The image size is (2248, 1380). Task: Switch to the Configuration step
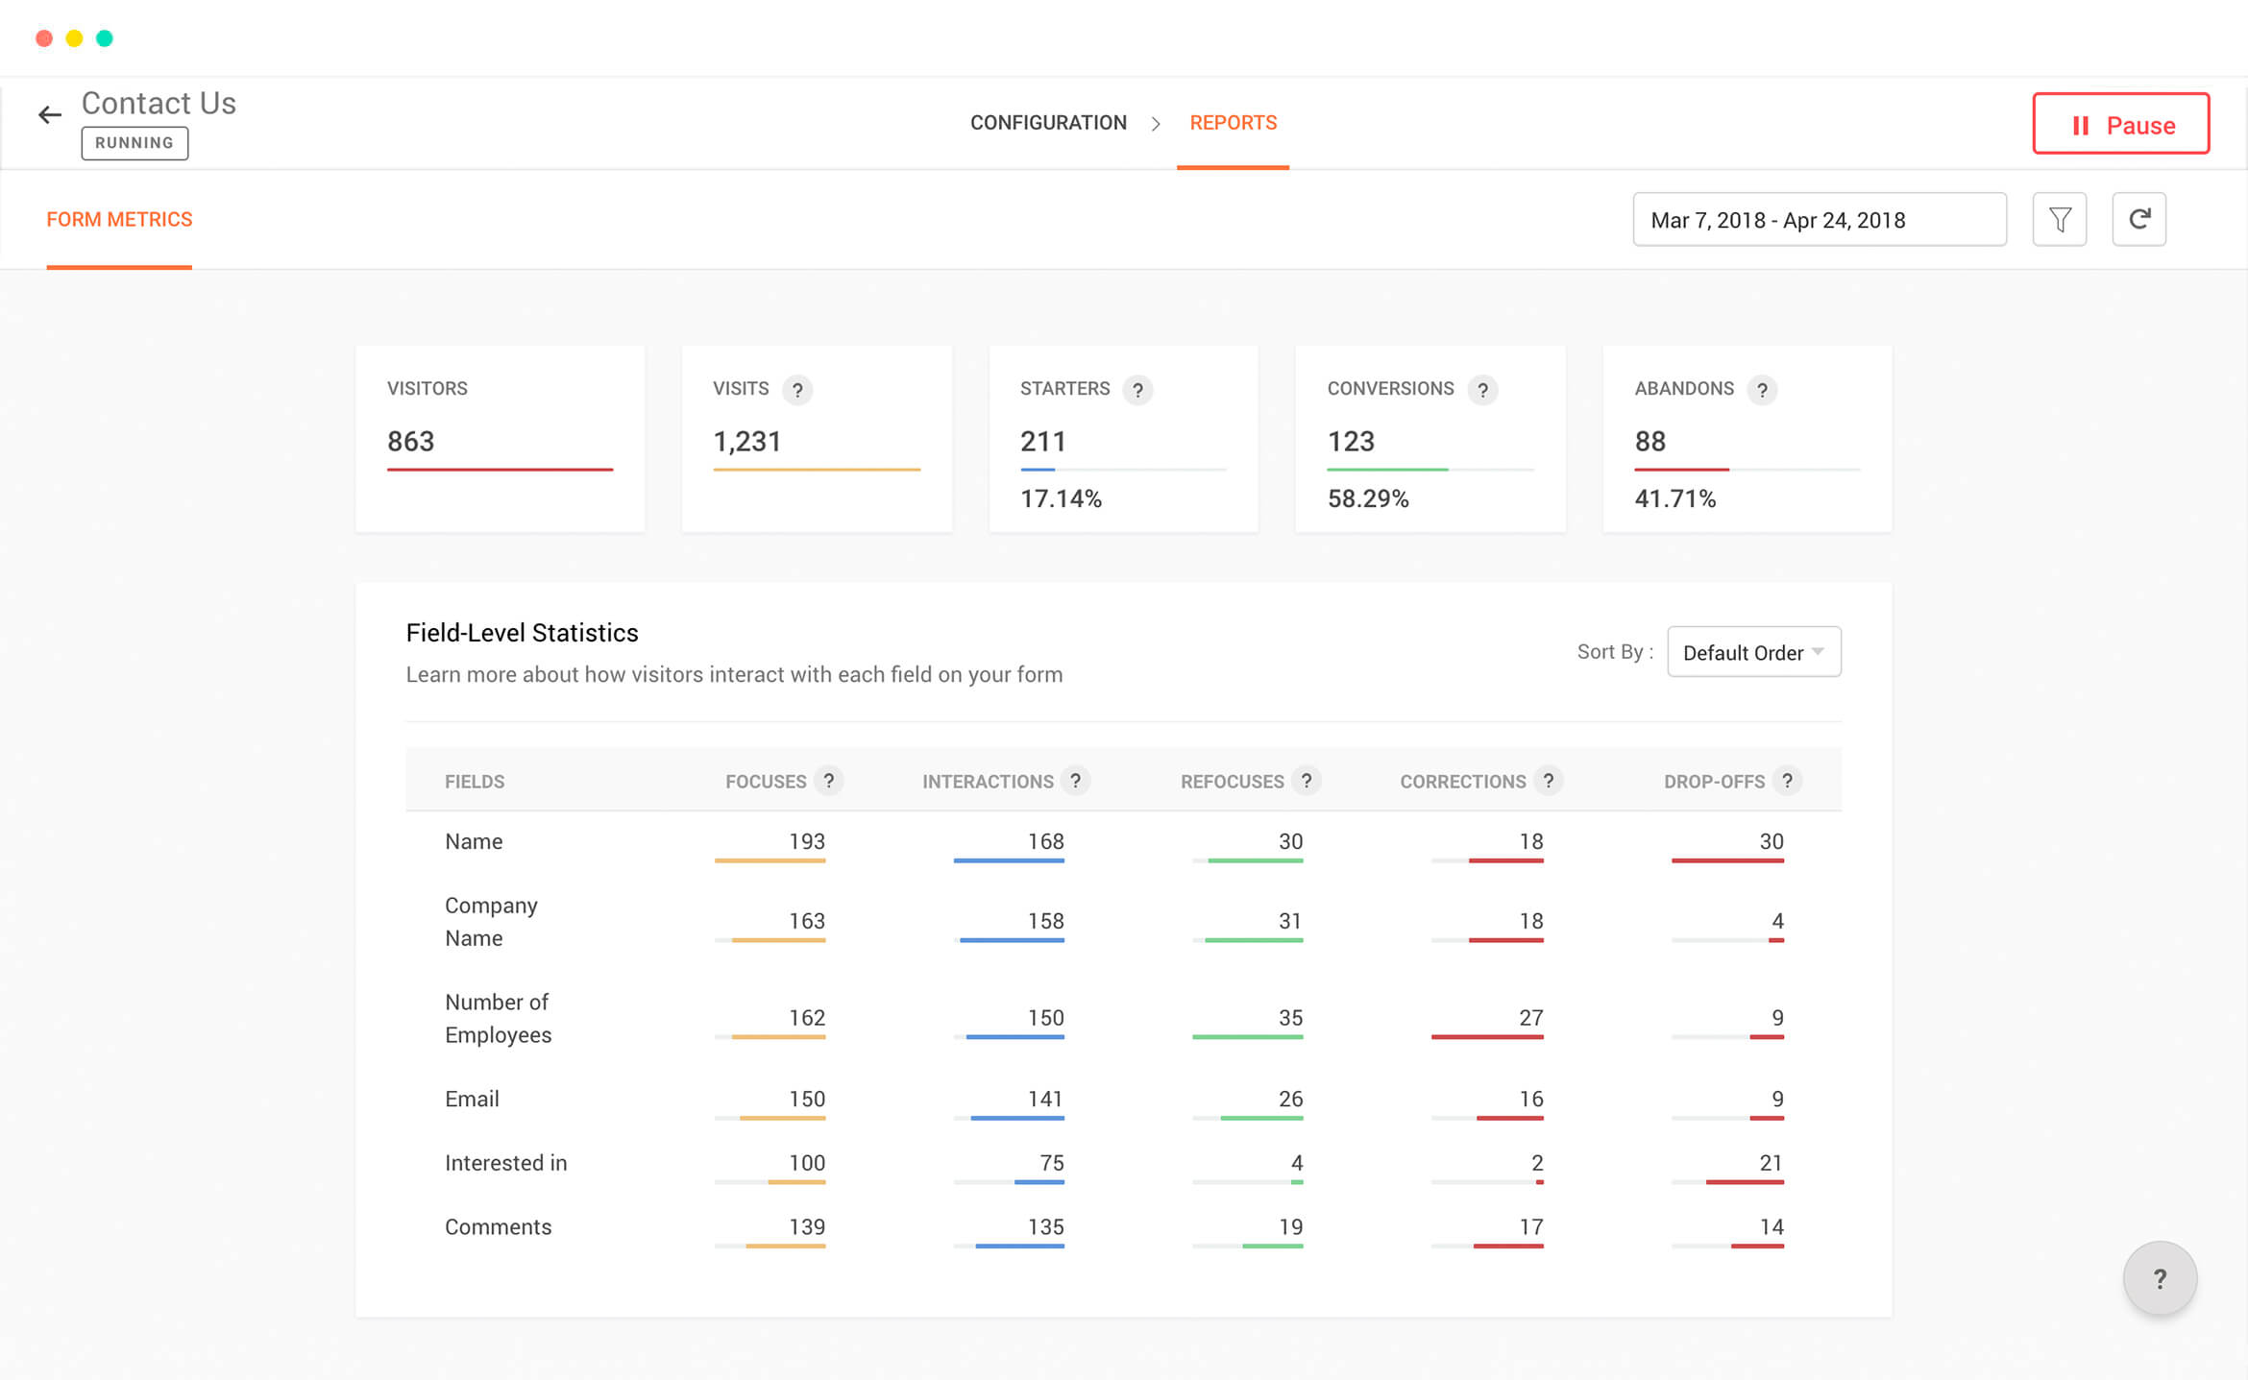(1048, 123)
